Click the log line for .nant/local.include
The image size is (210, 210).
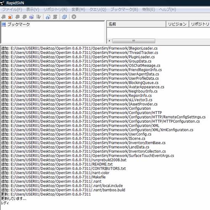tap(62, 186)
